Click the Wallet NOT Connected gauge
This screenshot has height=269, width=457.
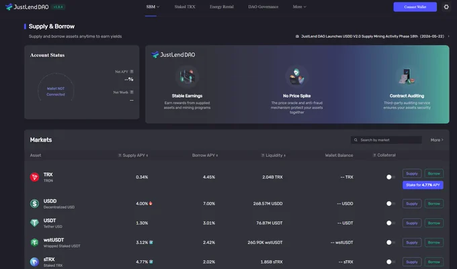pos(56,87)
